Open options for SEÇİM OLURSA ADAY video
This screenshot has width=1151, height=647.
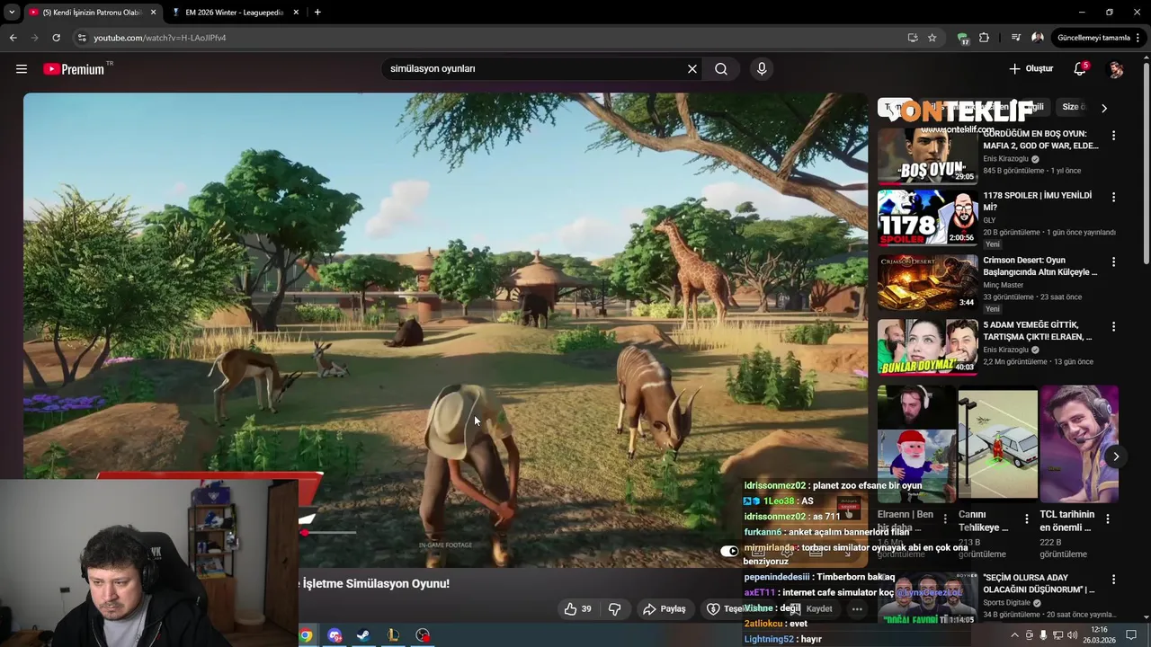1113,580
